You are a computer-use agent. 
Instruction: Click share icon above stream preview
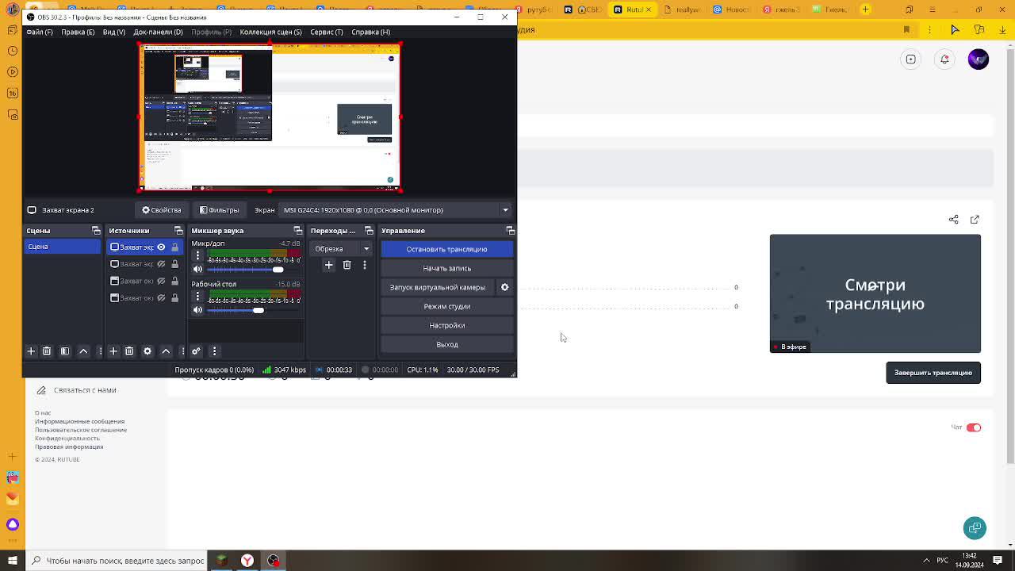click(x=954, y=219)
